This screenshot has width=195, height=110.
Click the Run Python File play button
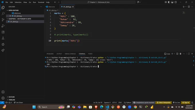coord(184,7)
